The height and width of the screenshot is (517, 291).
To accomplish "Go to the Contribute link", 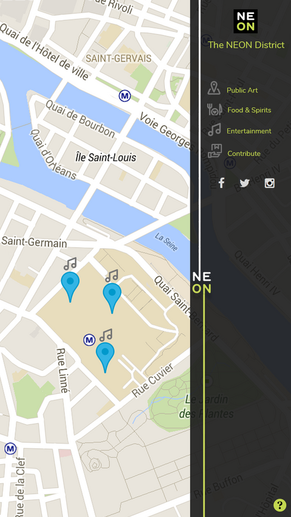I will [x=244, y=154].
